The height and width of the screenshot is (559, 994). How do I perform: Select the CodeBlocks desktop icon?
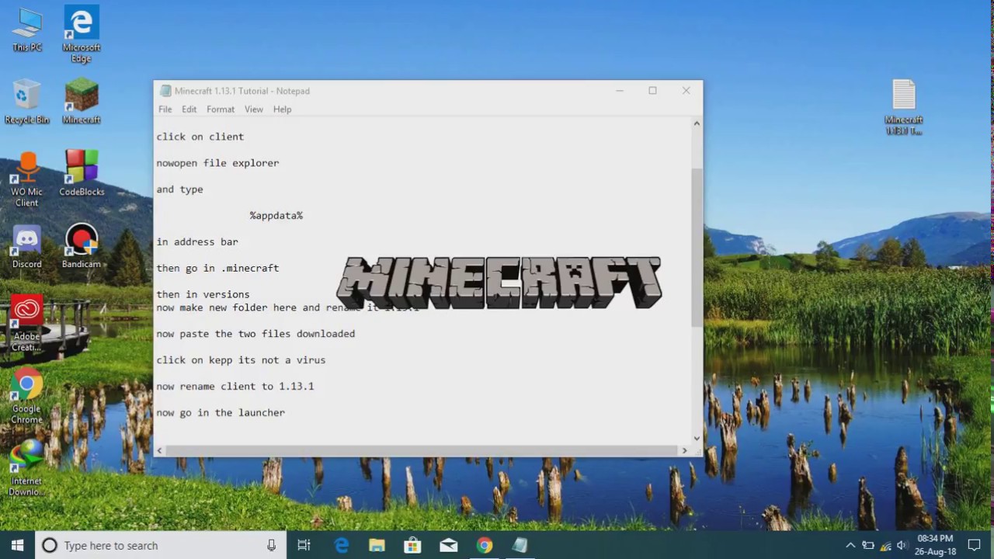[82, 173]
